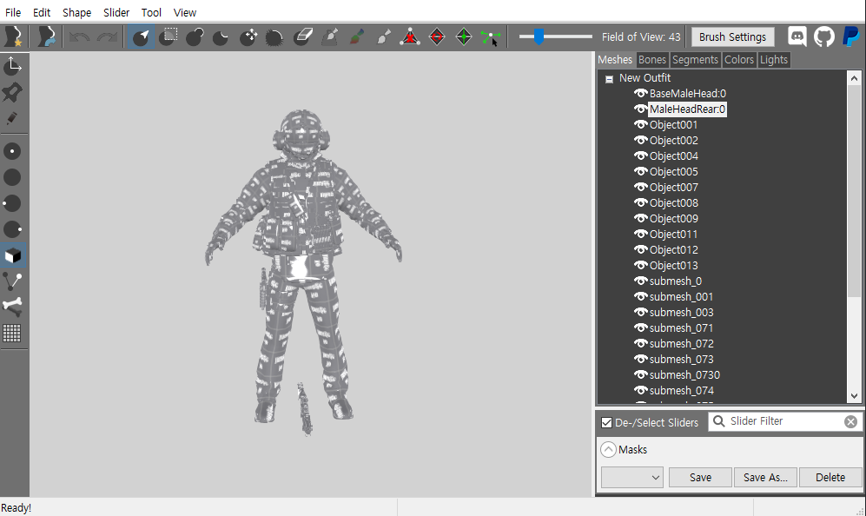Click the pushpin icon in left sidebar
866x516 pixels.
(13, 91)
